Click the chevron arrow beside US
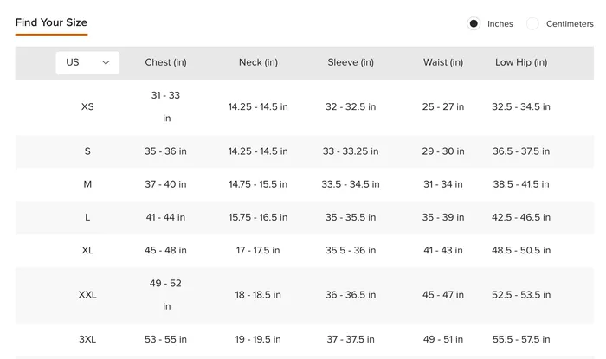The height and width of the screenshot is (359, 606). (106, 62)
